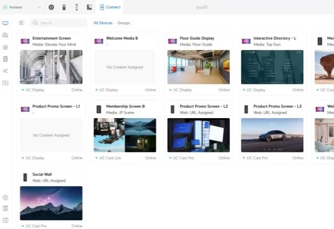Open the Welcome Media B title

122,38
